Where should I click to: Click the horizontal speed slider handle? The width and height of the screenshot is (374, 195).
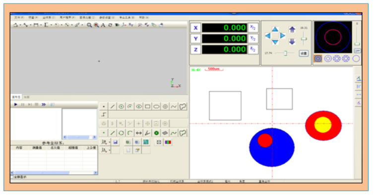tap(285, 53)
